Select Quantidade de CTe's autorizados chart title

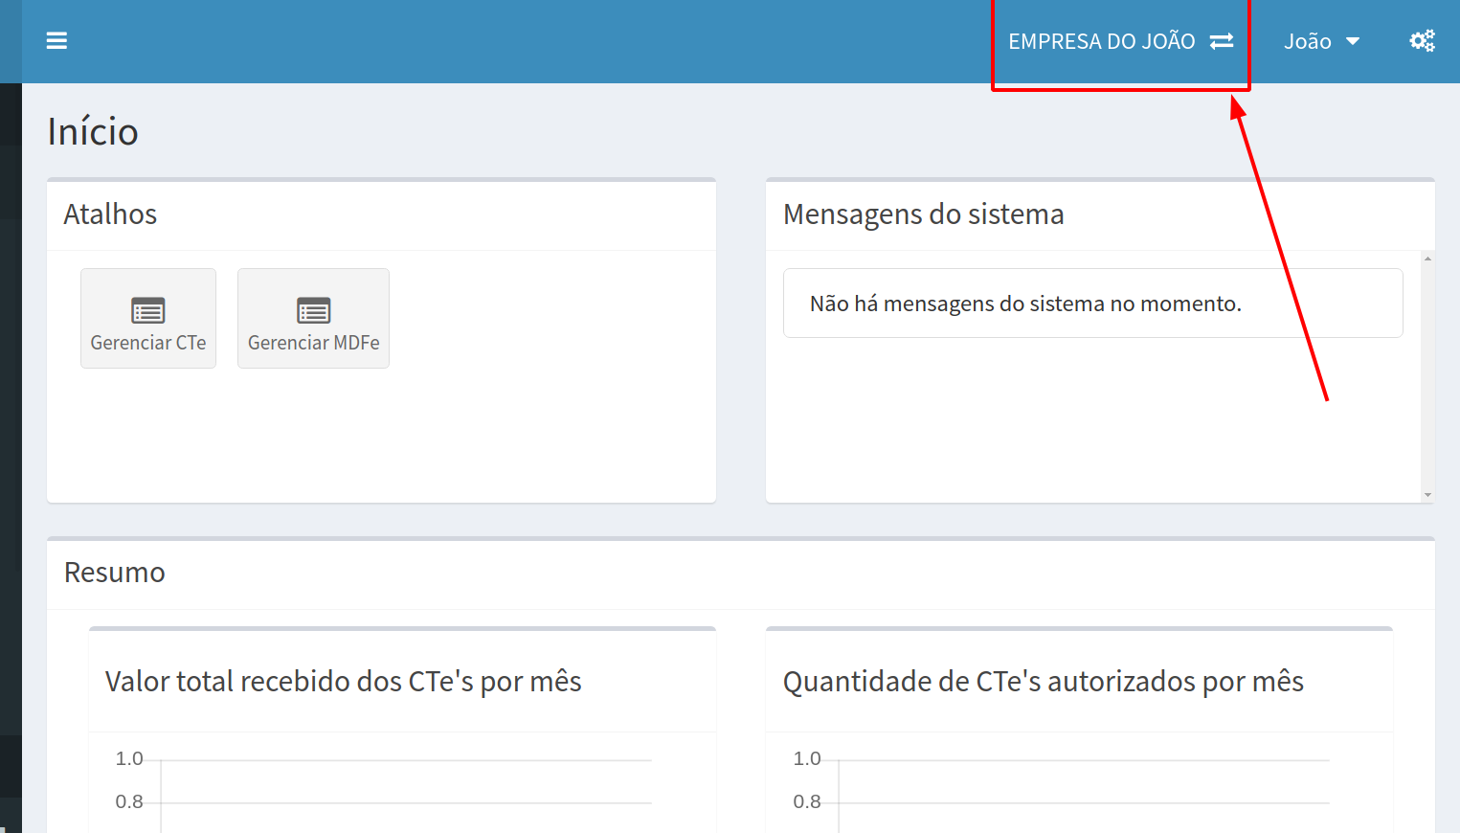point(1043,682)
